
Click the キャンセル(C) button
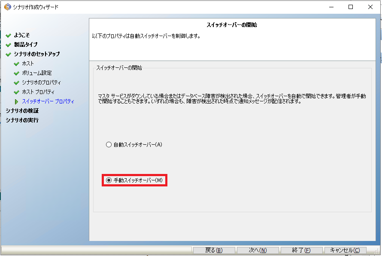tap(345, 250)
